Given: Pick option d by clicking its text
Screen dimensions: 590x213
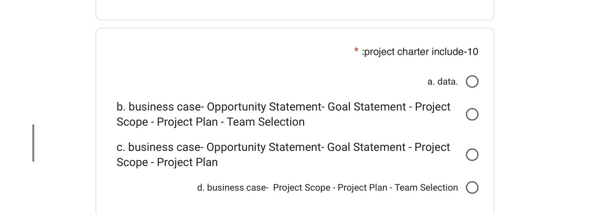Looking at the screenshot, I should [x=327, y=187].
